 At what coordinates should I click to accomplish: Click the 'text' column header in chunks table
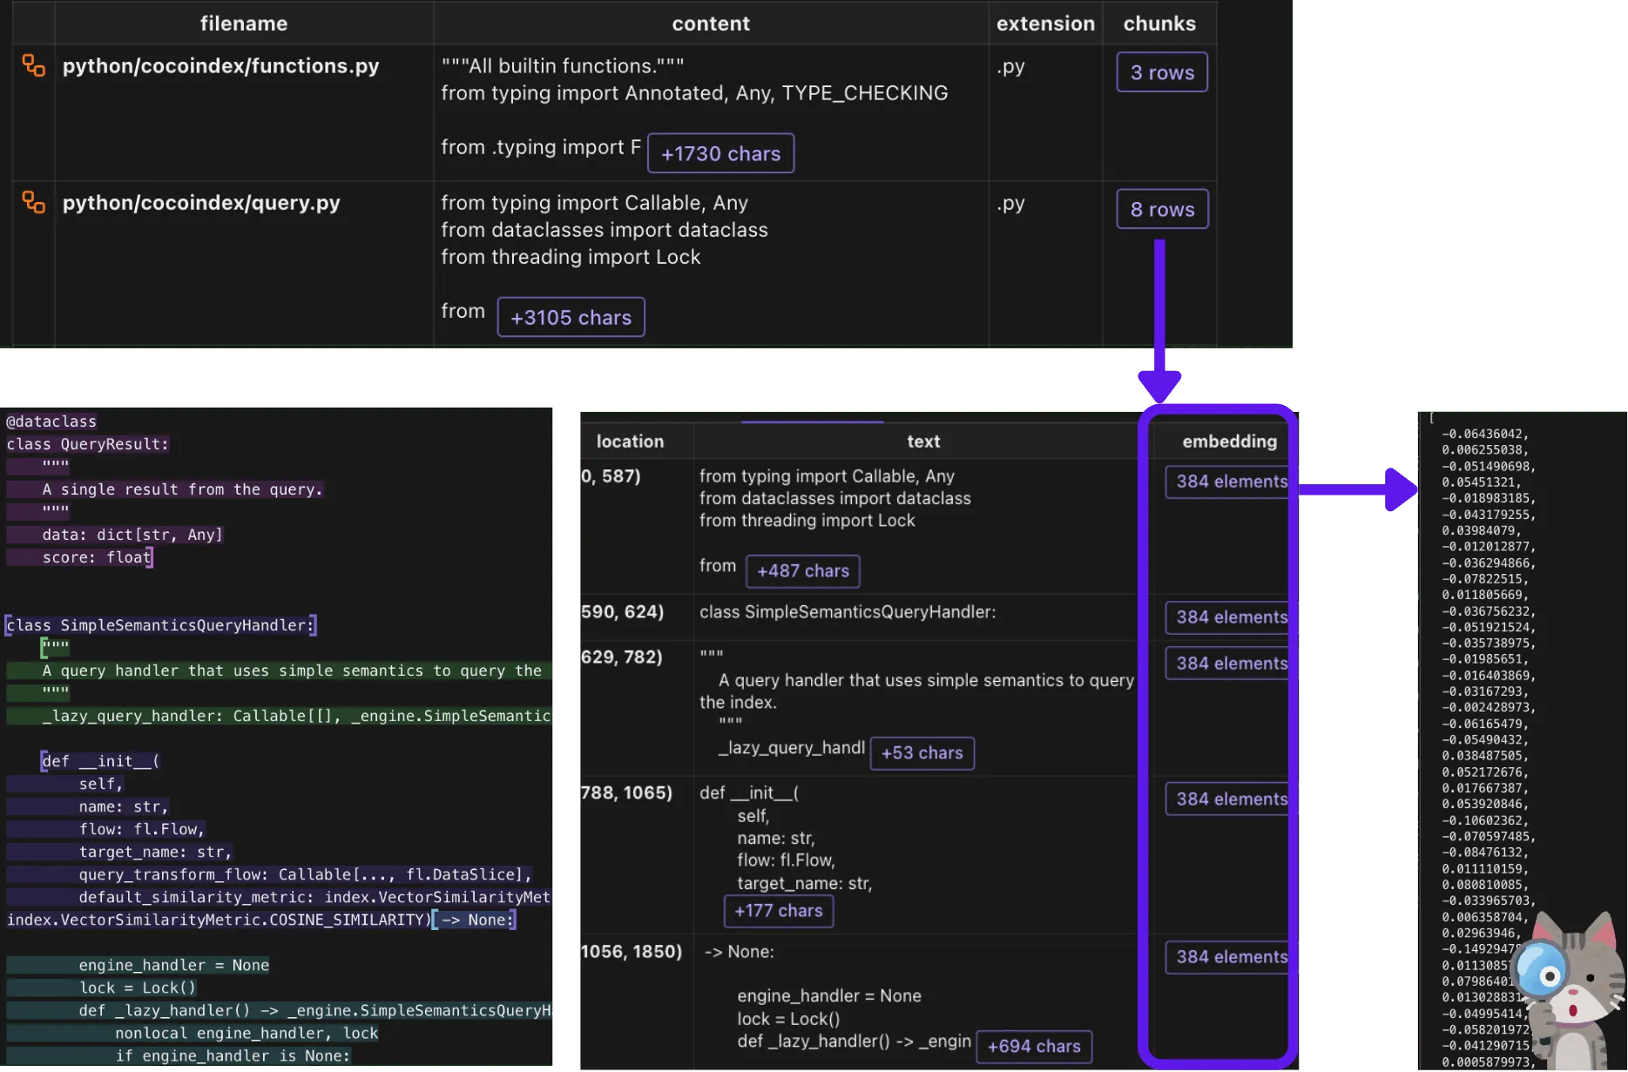click(923, 442)
